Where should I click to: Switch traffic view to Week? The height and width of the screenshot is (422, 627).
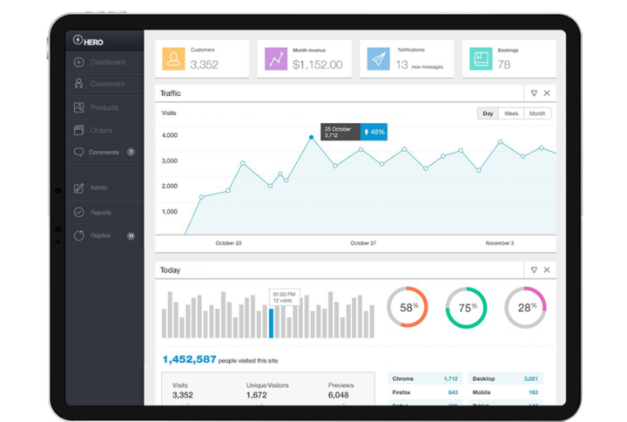point(511,113)
